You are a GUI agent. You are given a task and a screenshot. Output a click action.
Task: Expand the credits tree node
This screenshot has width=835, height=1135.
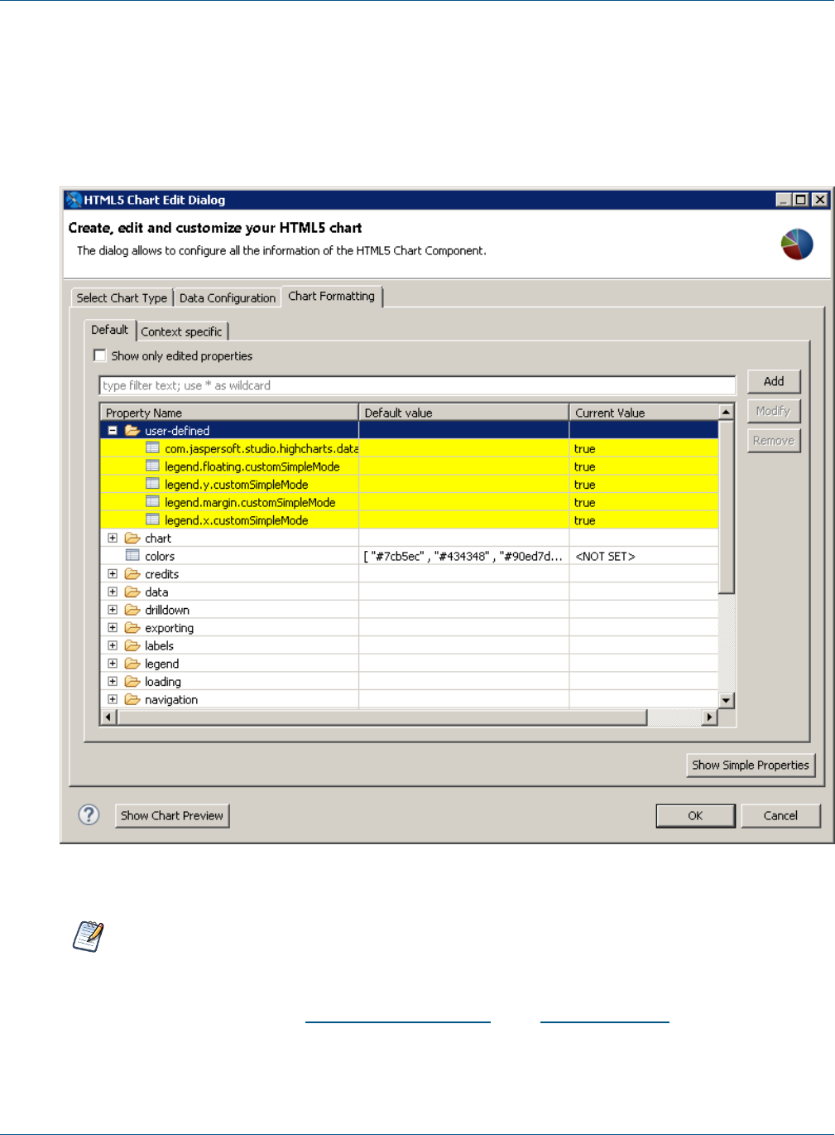pyautogui.click(x=113, y=574)
